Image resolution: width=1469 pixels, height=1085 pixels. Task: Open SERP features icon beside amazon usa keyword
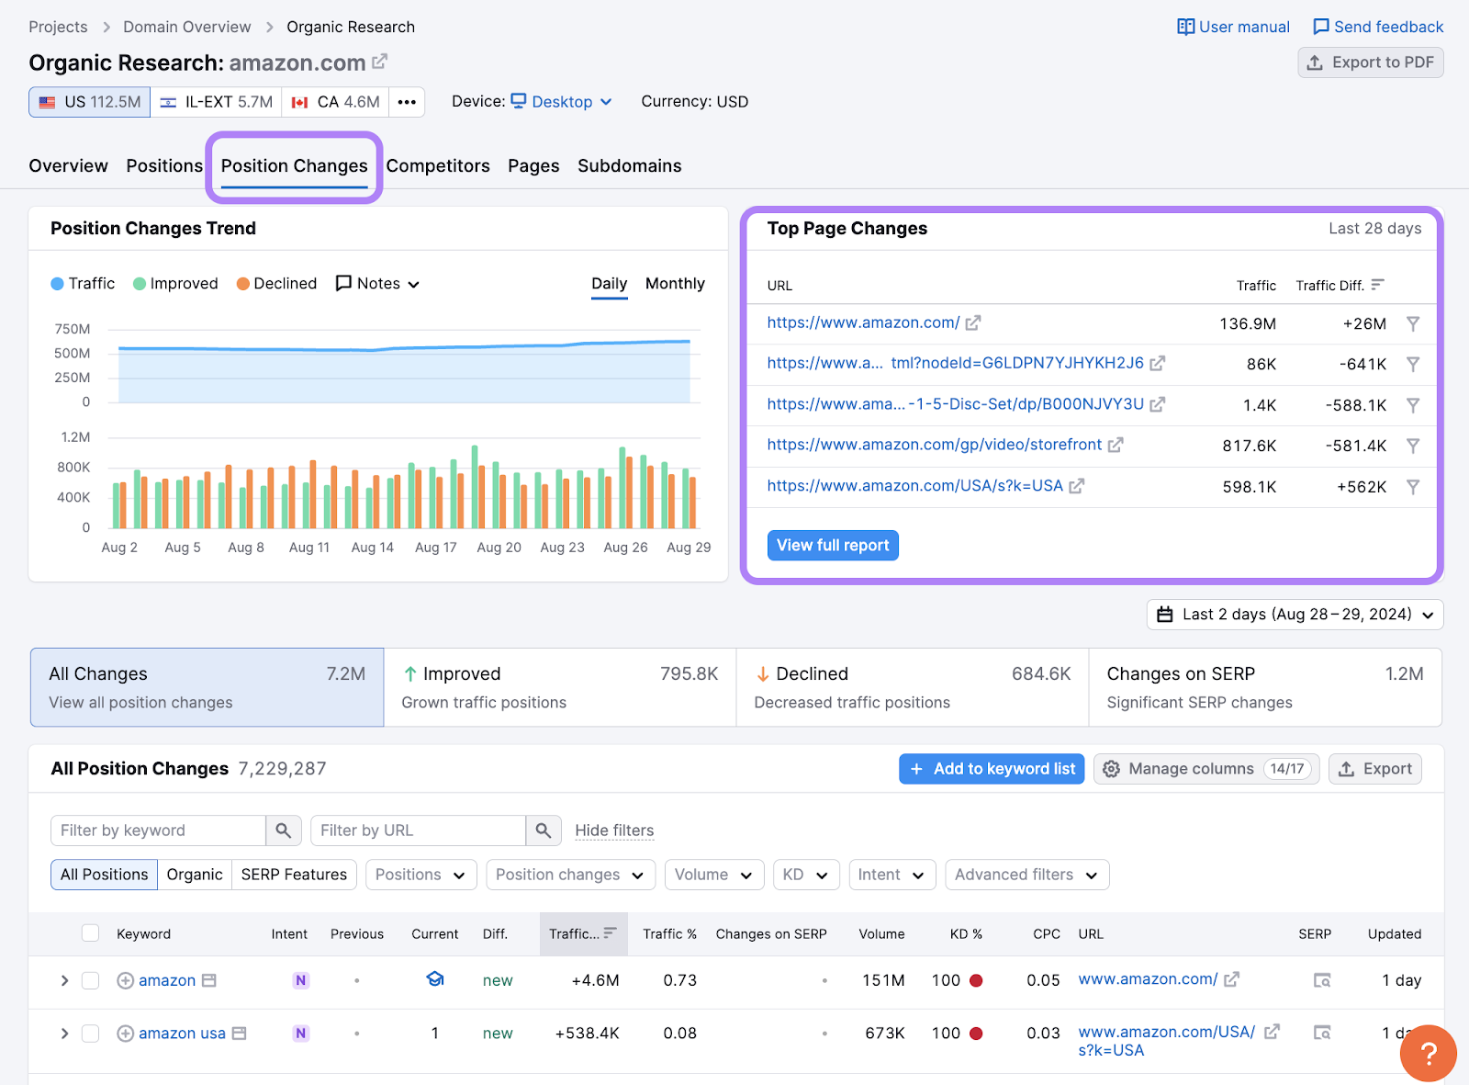(240, 1034)
